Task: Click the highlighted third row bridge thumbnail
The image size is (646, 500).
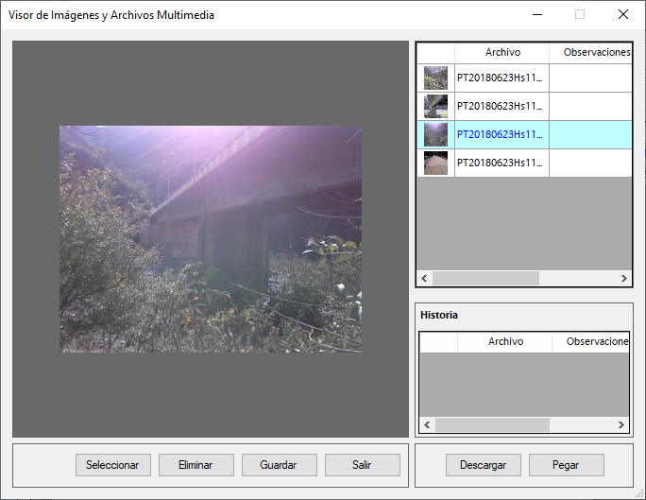Action: 435,134
